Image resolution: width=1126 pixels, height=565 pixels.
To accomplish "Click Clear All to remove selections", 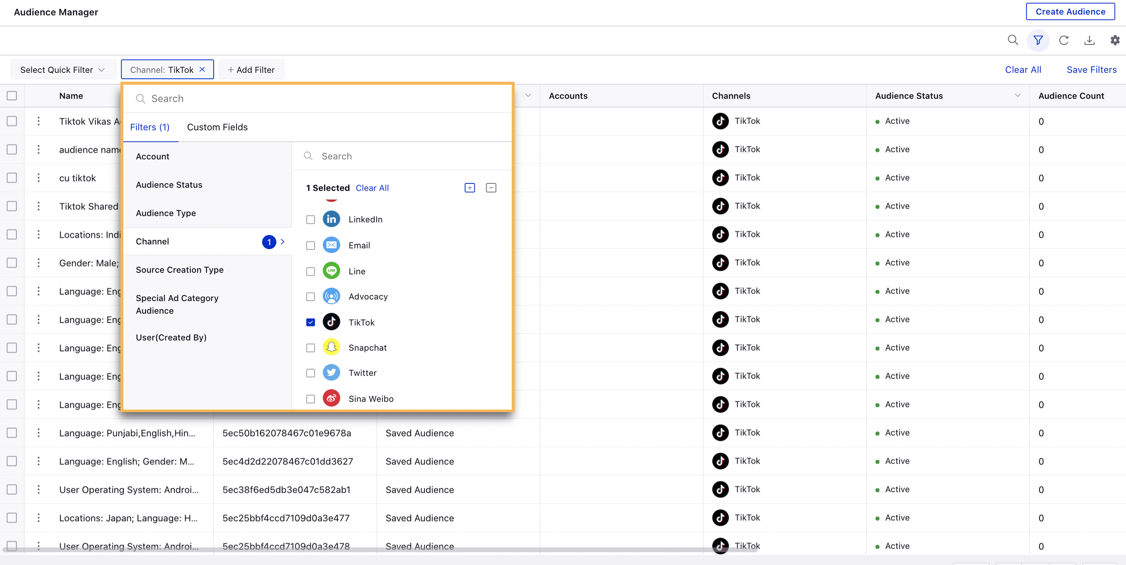I will point(372,188).
